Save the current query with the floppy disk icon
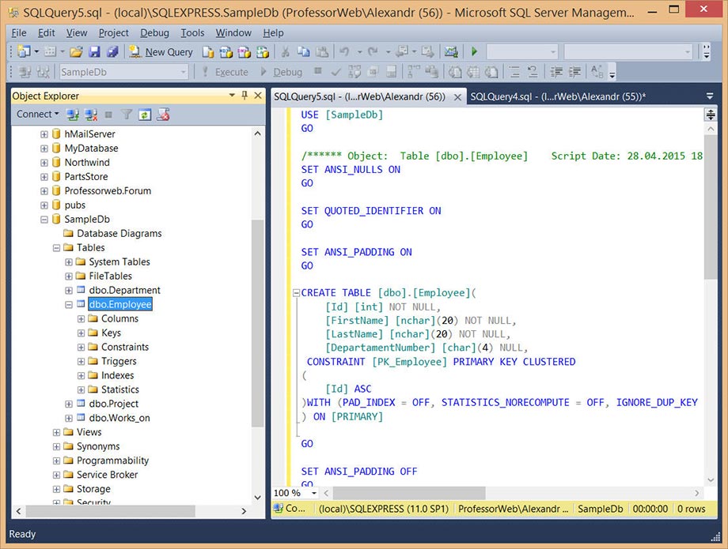The height and width of the screenshot is (549, 728). tap(94, 52)
